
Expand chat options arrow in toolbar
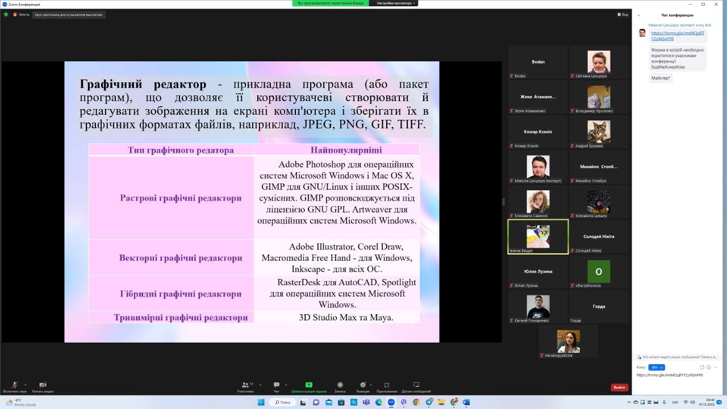pos(286,385)
